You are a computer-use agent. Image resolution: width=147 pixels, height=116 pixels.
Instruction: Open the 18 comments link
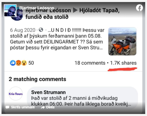click(90, 63)
